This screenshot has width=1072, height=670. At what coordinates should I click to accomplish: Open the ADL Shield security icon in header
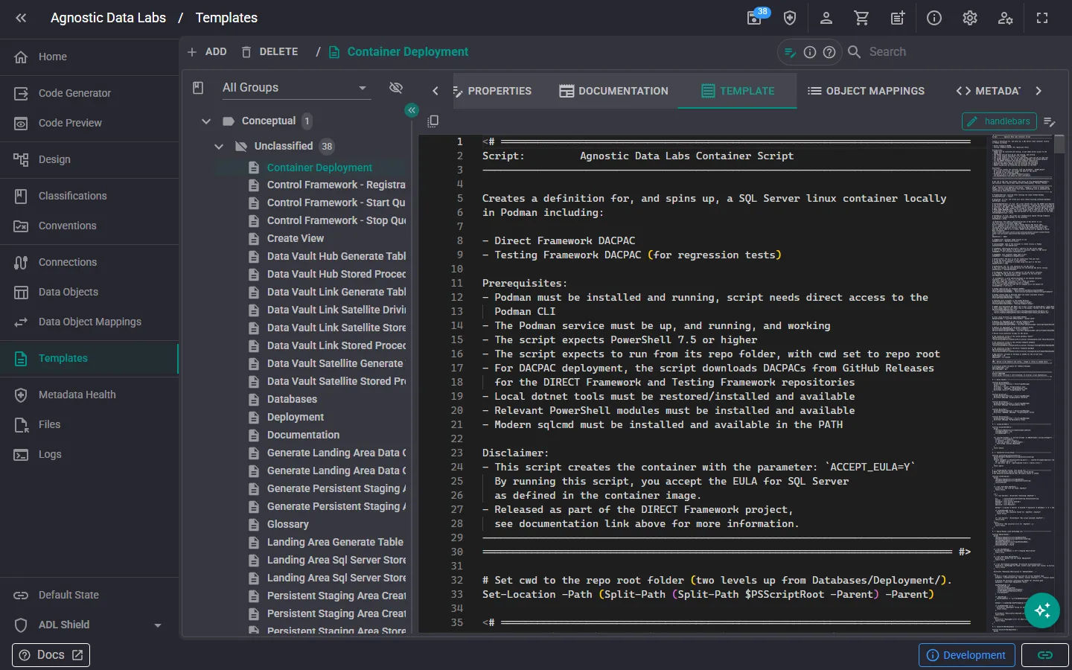tap(790, 18)
